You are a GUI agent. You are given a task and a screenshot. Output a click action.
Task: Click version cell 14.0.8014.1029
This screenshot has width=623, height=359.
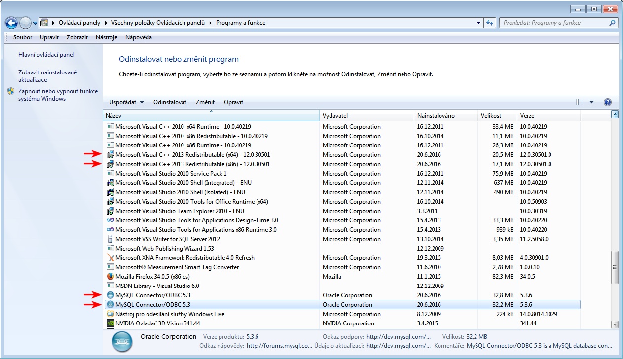539,314
